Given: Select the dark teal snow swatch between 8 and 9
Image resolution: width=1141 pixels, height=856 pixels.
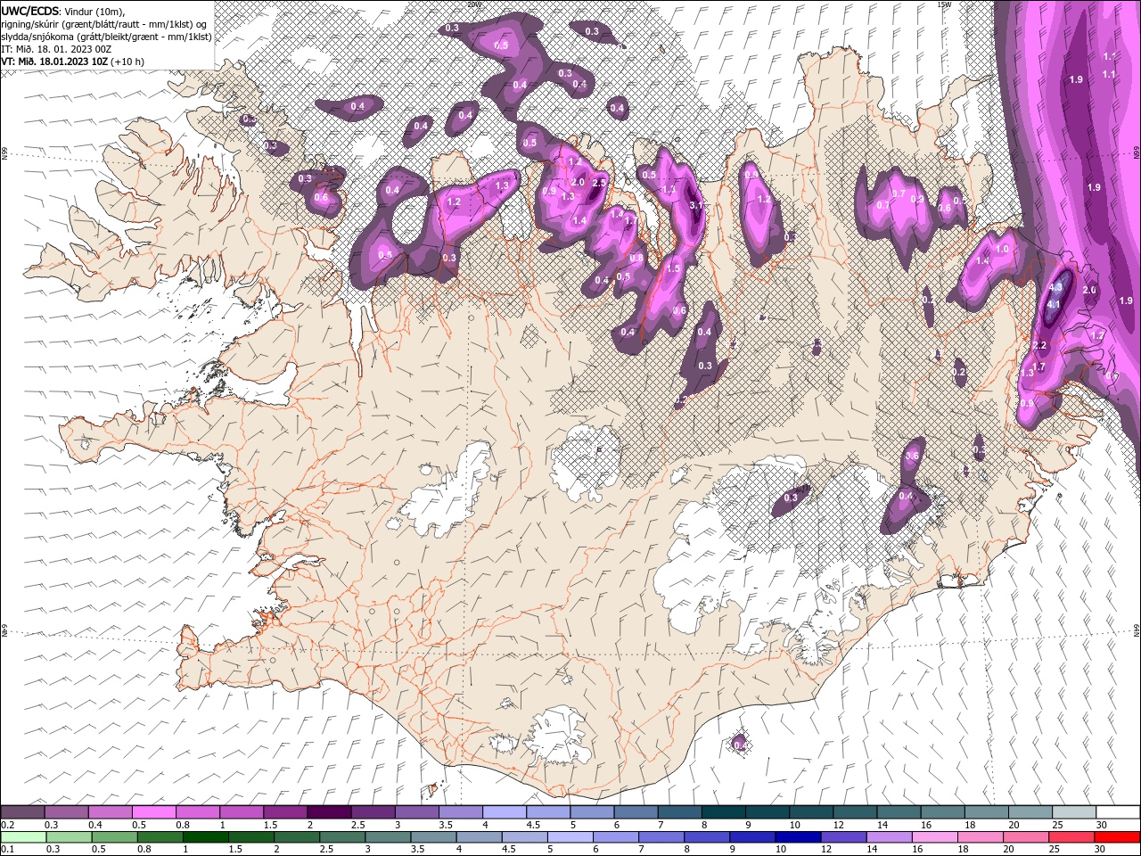Looking at the screenshot, I should tap(724, 812).
